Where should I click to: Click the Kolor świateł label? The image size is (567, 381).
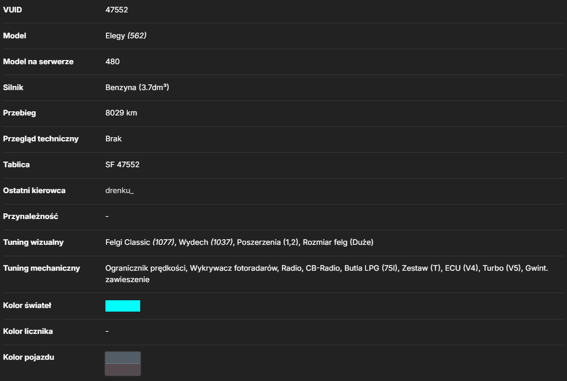27,306
